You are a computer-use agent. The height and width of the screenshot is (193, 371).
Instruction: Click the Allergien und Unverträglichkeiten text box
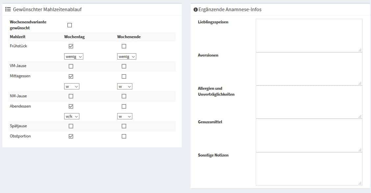pos(308,102)
